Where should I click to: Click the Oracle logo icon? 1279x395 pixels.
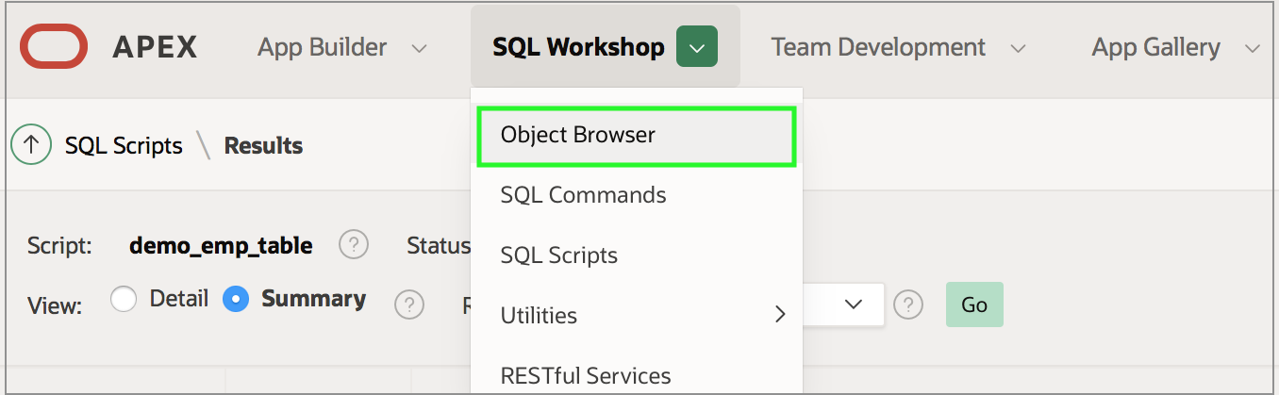[54, 47]
